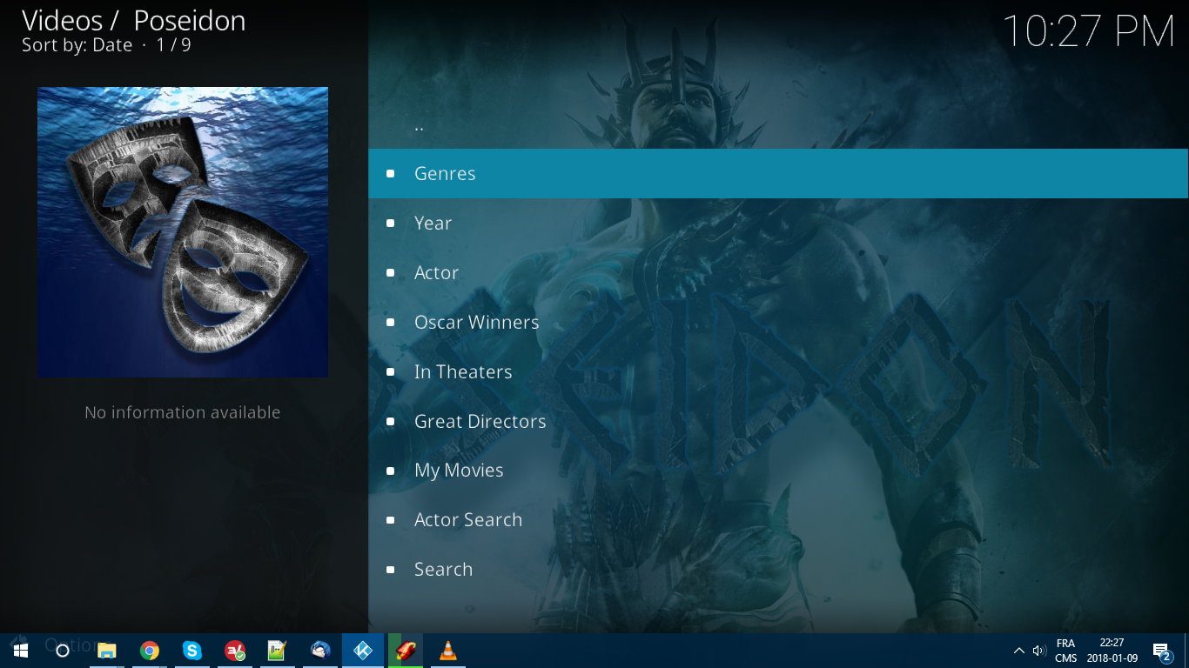
Task: Click the 10:27 PM clock display
Action: click(x=1089, y=31)
